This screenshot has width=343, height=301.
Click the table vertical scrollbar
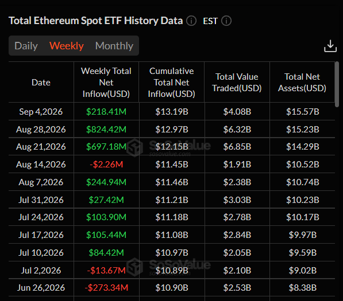(337, 84)
